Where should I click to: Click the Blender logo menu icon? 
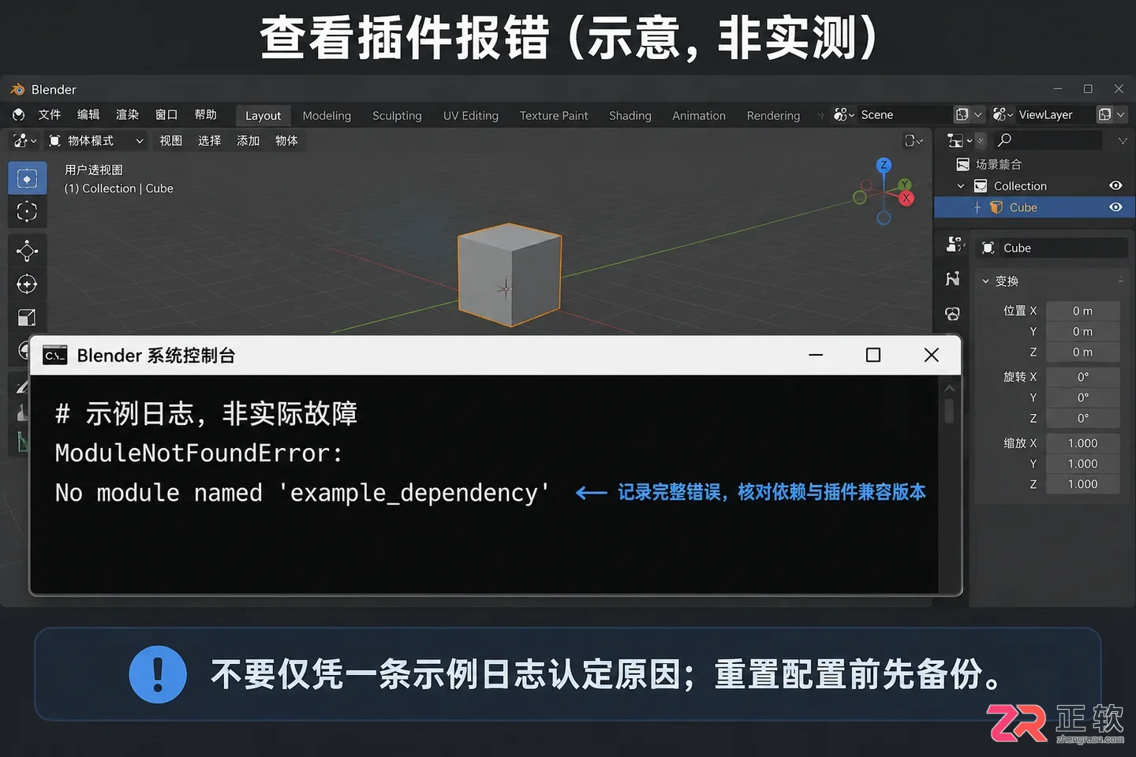pos(19,115)
